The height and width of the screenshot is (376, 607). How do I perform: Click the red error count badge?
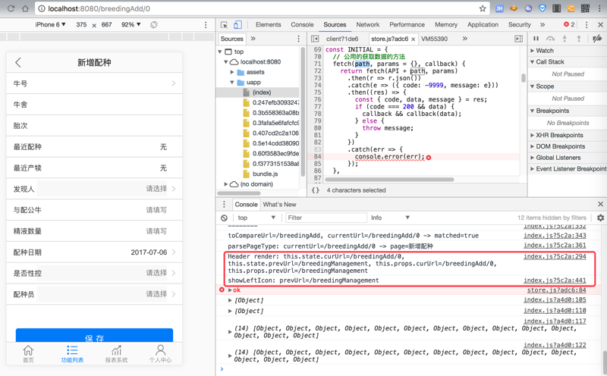point(569,25)
